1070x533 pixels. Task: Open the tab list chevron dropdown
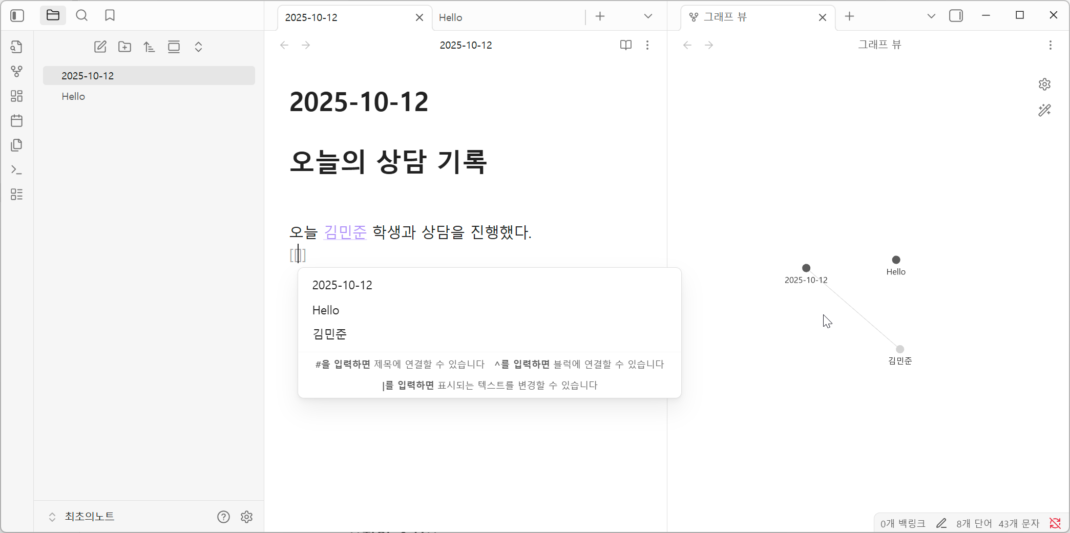(647, 16)
